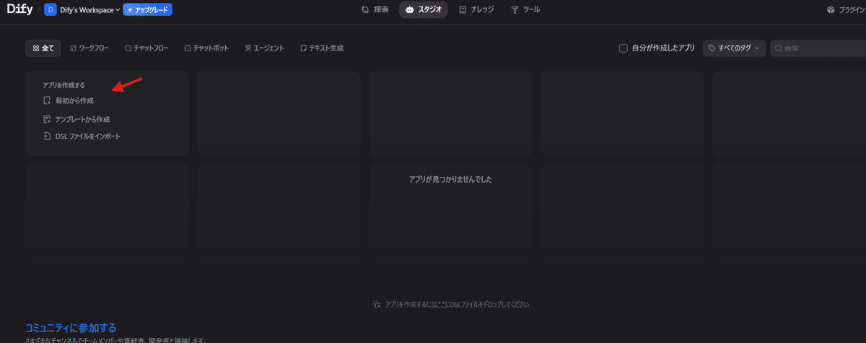866x343 pixels.
Task: Click the コミュニティに参加する link
Action: coord(71,328)
